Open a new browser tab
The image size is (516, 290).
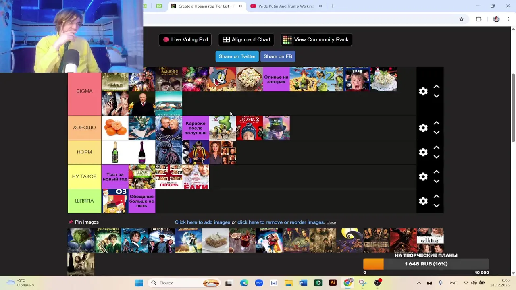(333, 6)
